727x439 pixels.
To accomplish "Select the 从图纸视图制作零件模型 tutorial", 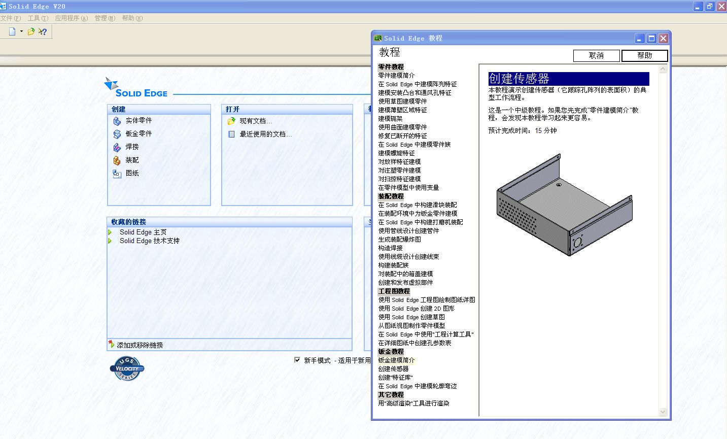I will point(411,326).
